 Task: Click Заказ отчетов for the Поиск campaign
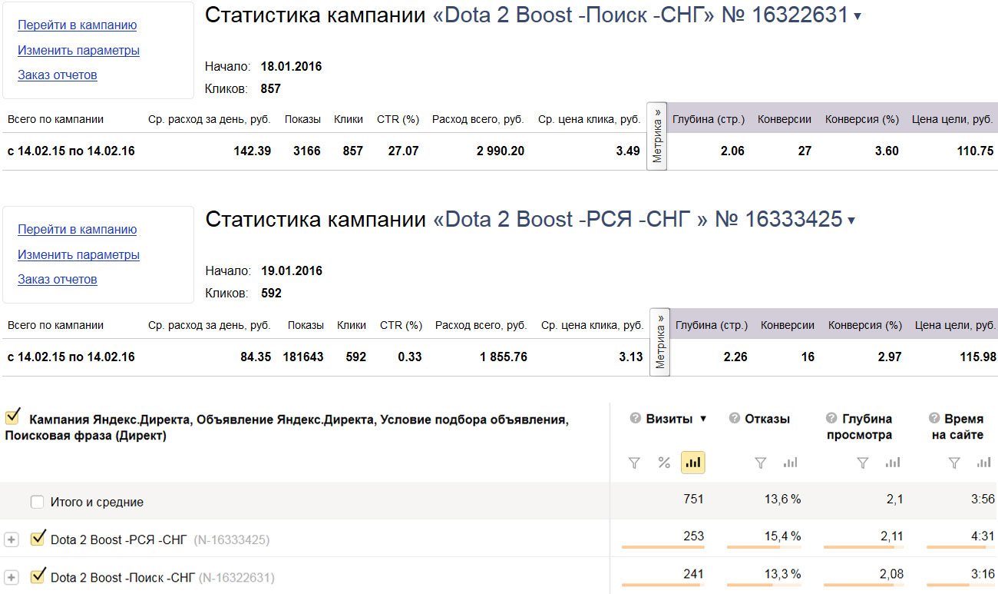(x=58, y=75)
